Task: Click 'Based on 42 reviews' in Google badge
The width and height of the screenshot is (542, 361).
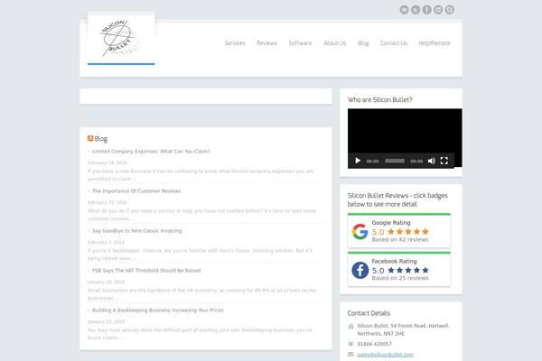Action: tap(400, 240)
